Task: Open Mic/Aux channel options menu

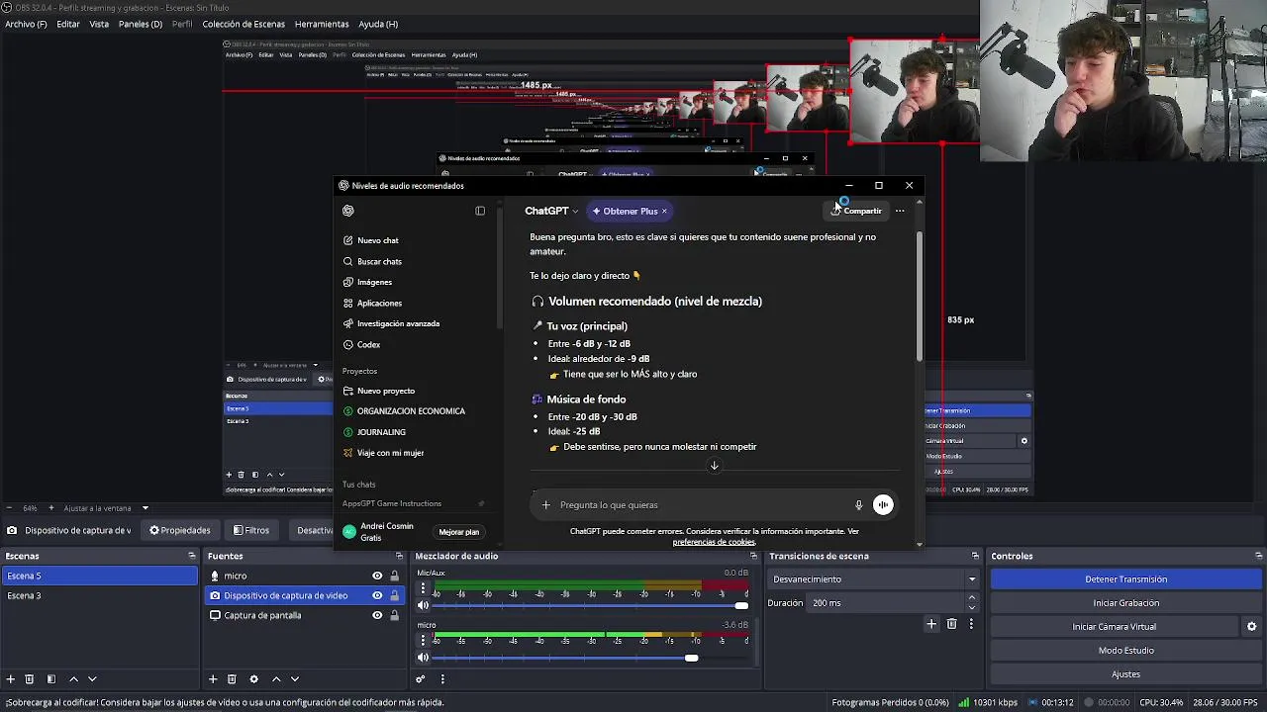Action: pos(423,588)
